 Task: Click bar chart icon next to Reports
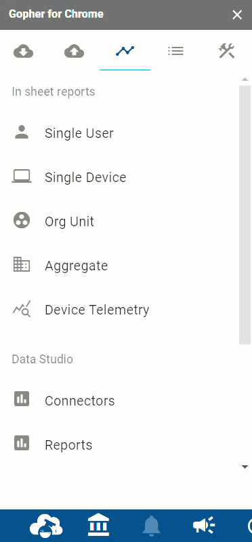point(22,443)
